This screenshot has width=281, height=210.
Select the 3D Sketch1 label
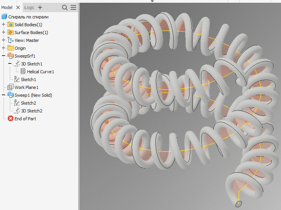coord(31,64)
